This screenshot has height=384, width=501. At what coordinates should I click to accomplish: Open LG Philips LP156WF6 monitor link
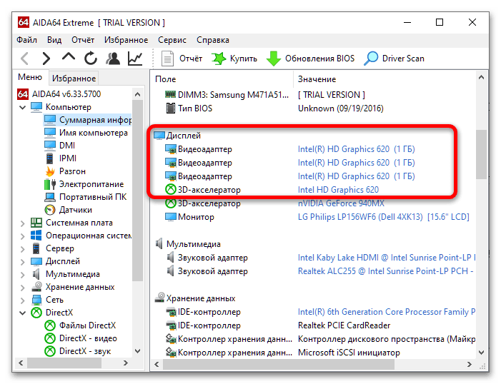pyautogui.click(x=383, y=217)
